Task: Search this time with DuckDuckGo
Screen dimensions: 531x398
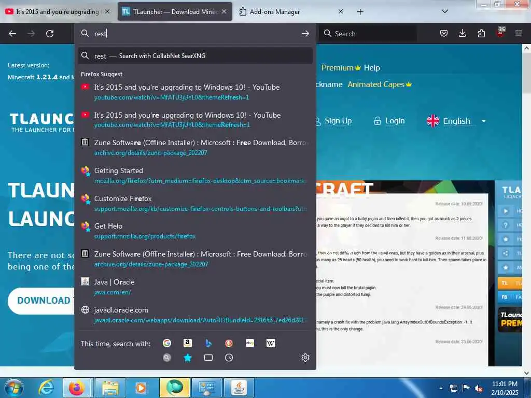Action: click(x=229, y=343)
